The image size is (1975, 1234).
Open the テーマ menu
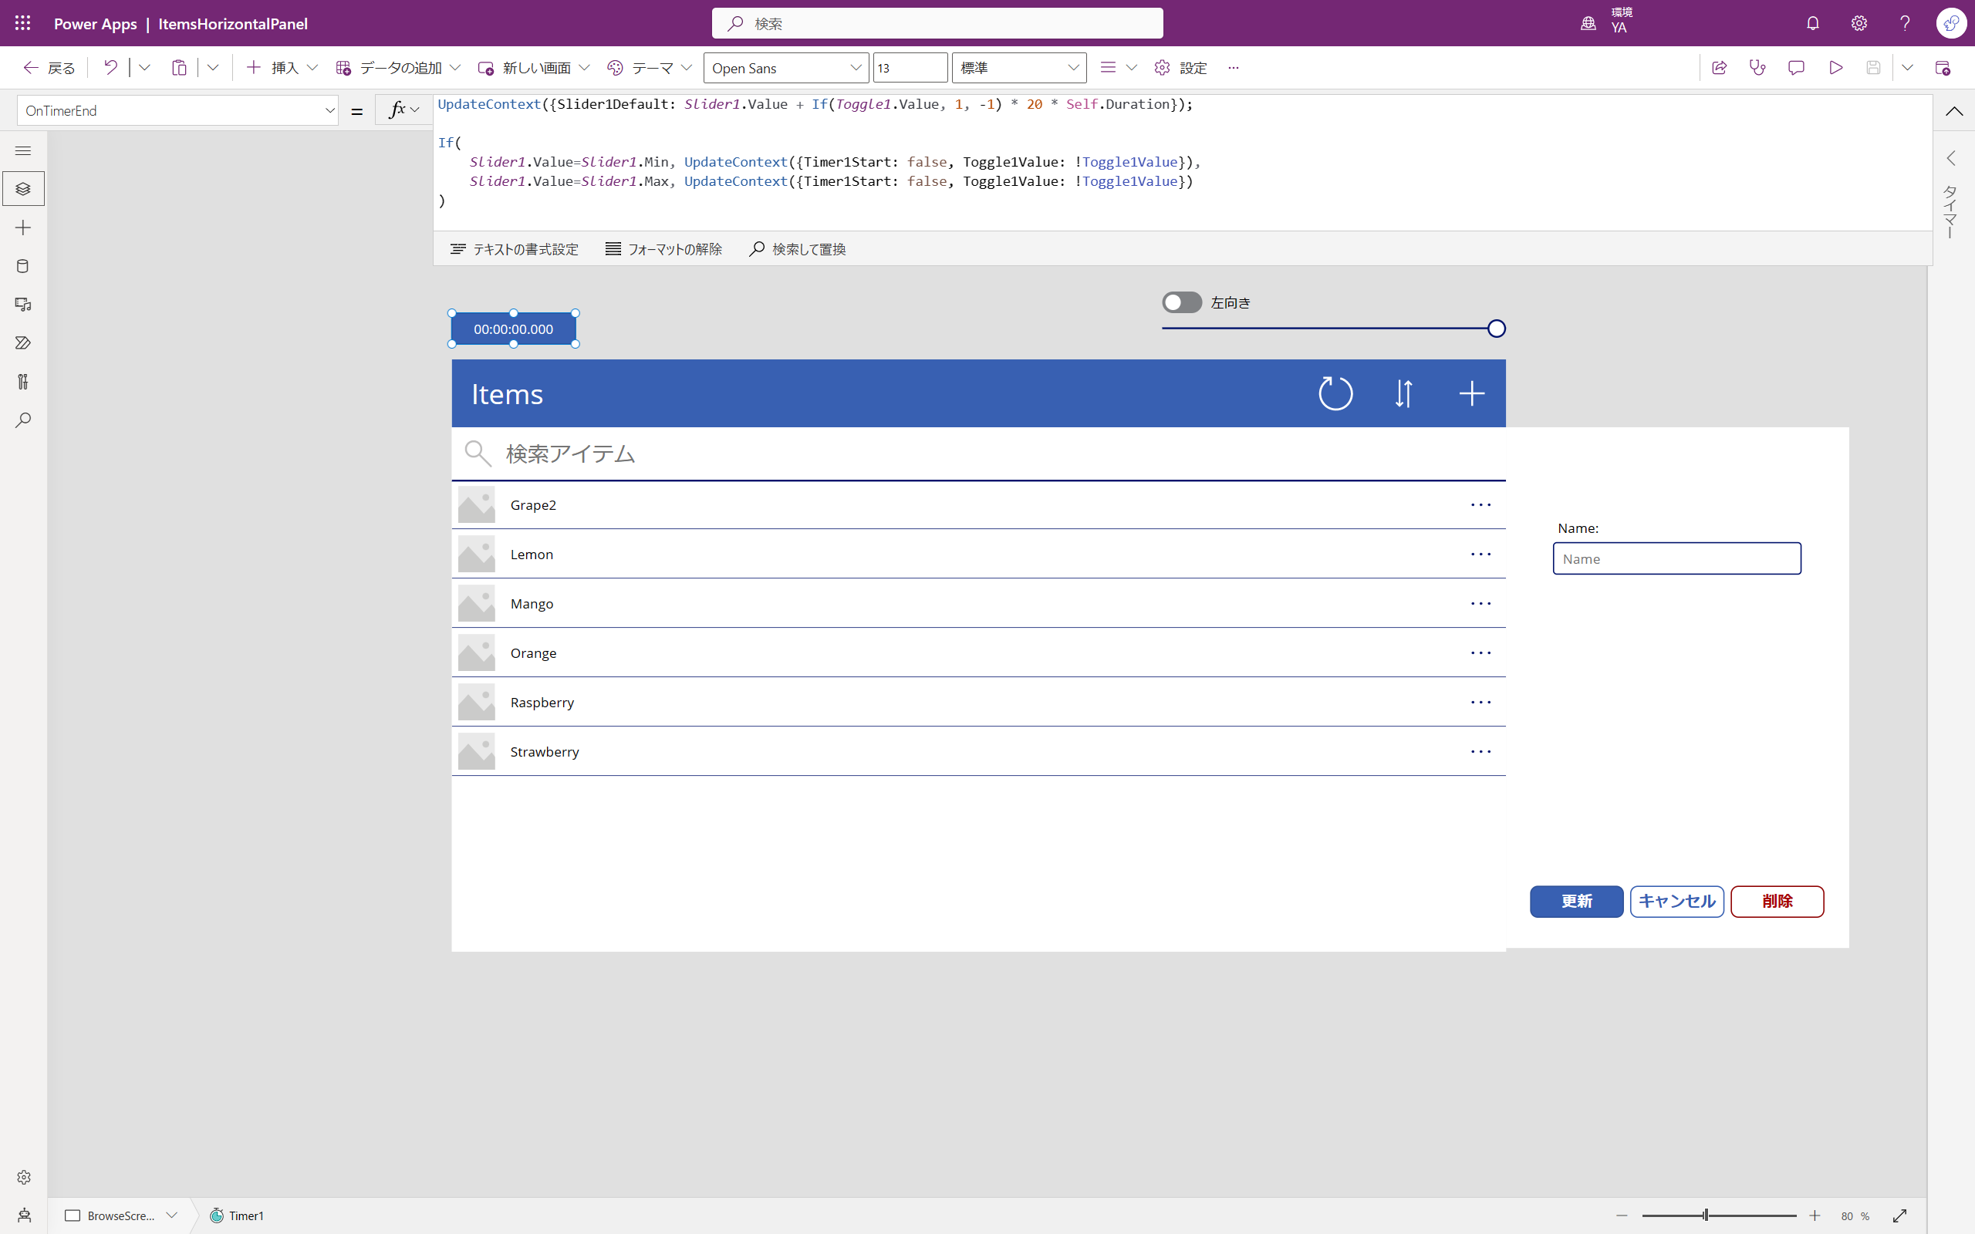[649, 68]
